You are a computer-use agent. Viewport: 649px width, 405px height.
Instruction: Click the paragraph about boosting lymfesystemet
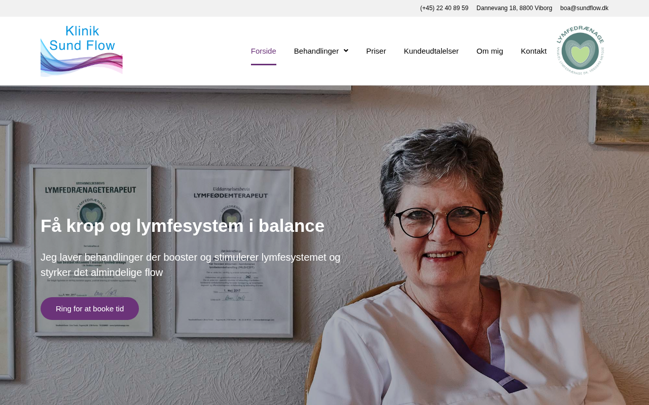[191, 265]
